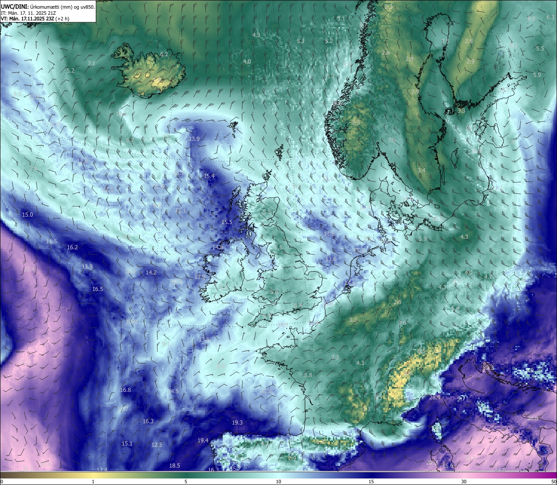Click the 7.3 value over France
The width and height of the screenshot is (557, 485).
coord(335,357)
